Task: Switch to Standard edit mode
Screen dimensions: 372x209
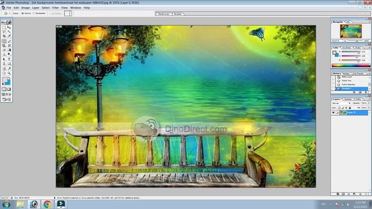Action: tap(4, 89)
